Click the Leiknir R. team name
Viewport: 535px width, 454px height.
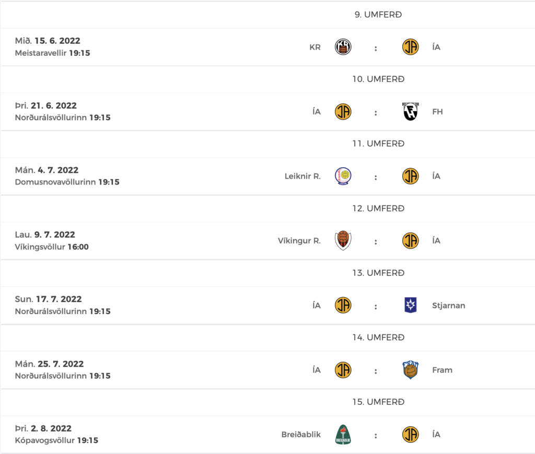point(303,177)
